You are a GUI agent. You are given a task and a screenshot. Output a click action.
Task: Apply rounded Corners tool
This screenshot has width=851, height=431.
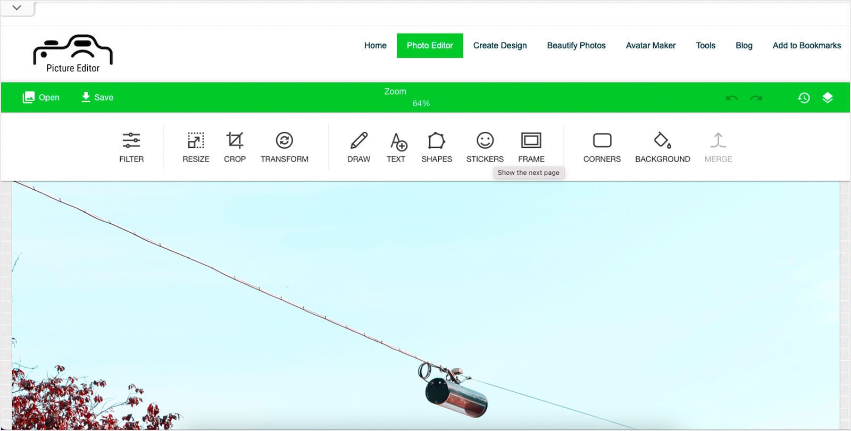pyautogui.click(x=602, y=141)
